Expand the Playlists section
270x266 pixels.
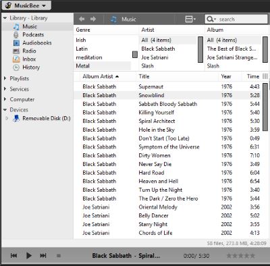[5, 78]
